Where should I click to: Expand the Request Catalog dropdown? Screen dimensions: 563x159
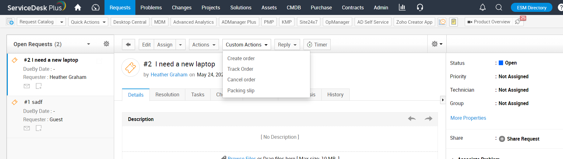[x=61, y=22]
